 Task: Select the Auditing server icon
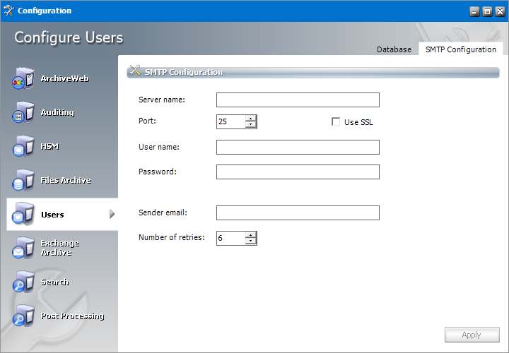[23, 112]
